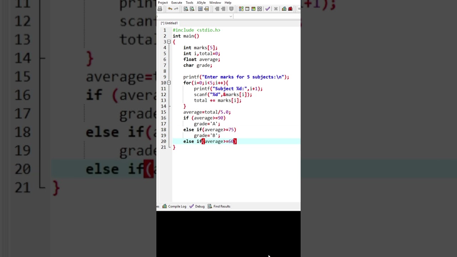Image resolution: width=457 pixels, height=257 pixels.
Task: Open the Compile Log tab
Action: [174, 206]
